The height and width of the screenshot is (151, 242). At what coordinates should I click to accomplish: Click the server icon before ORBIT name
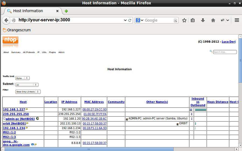pos(177,124)
